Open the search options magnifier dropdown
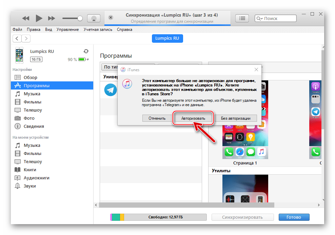Screen dimensions: 335x235 [260, 18]
